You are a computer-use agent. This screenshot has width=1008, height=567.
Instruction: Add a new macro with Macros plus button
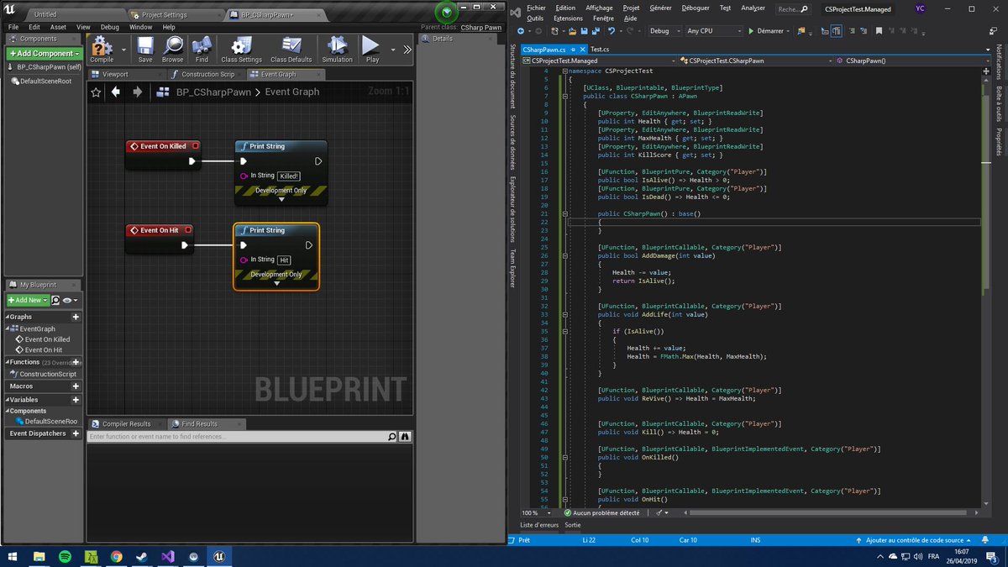click(76, 386)
